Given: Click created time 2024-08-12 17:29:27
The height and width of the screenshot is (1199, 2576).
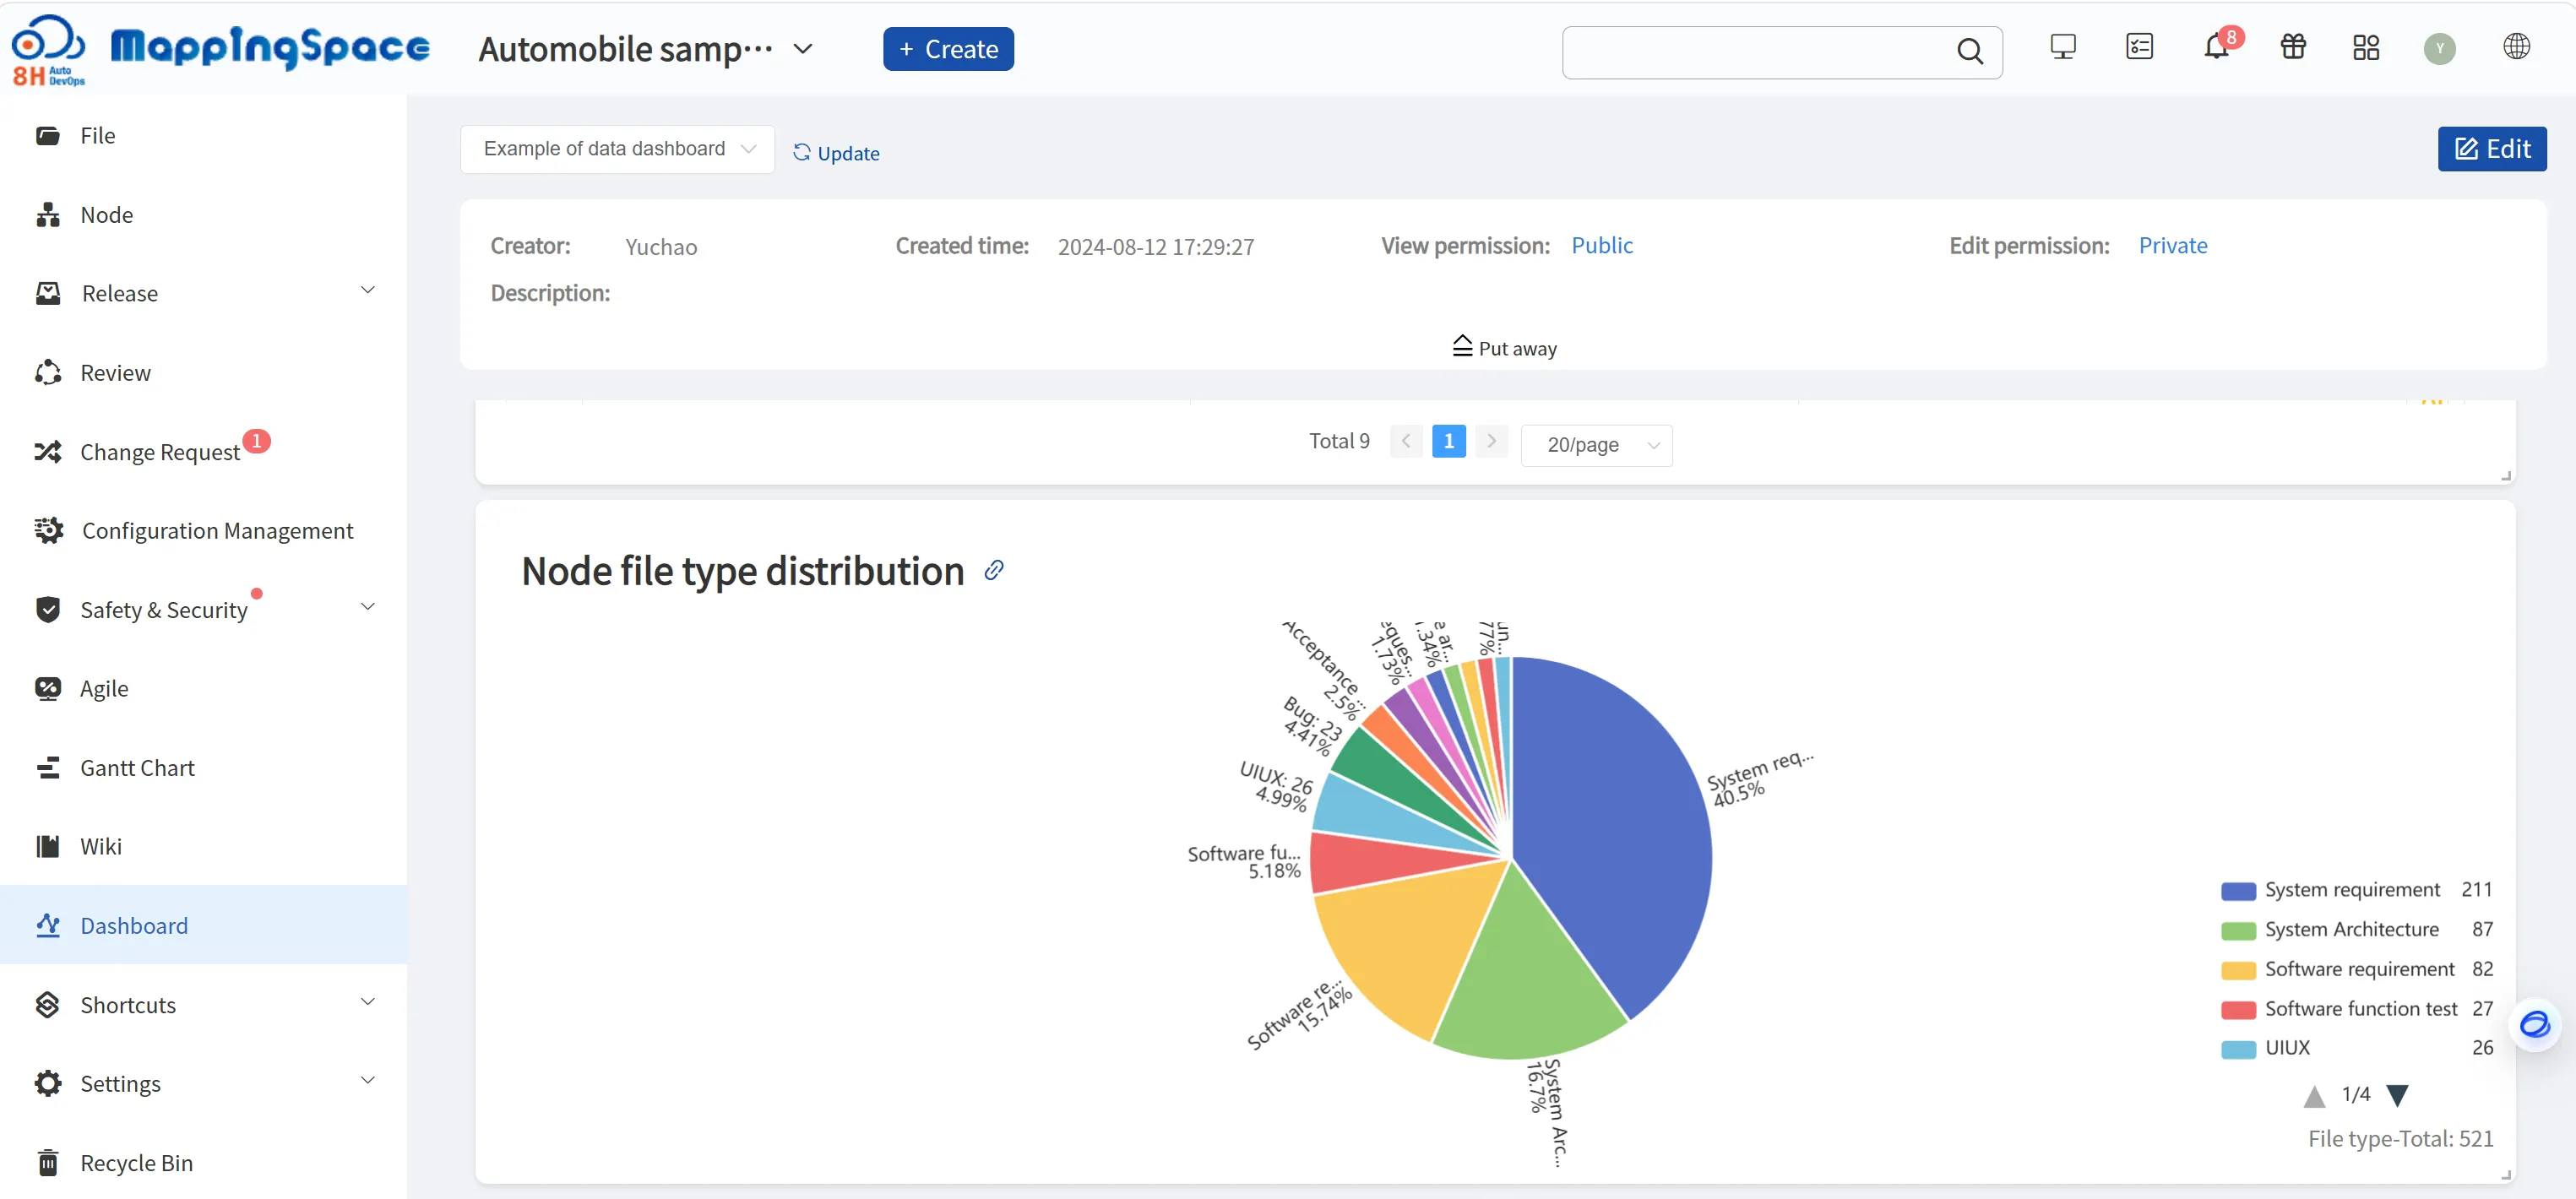Looking at the screenshot, I should 1155,247.
